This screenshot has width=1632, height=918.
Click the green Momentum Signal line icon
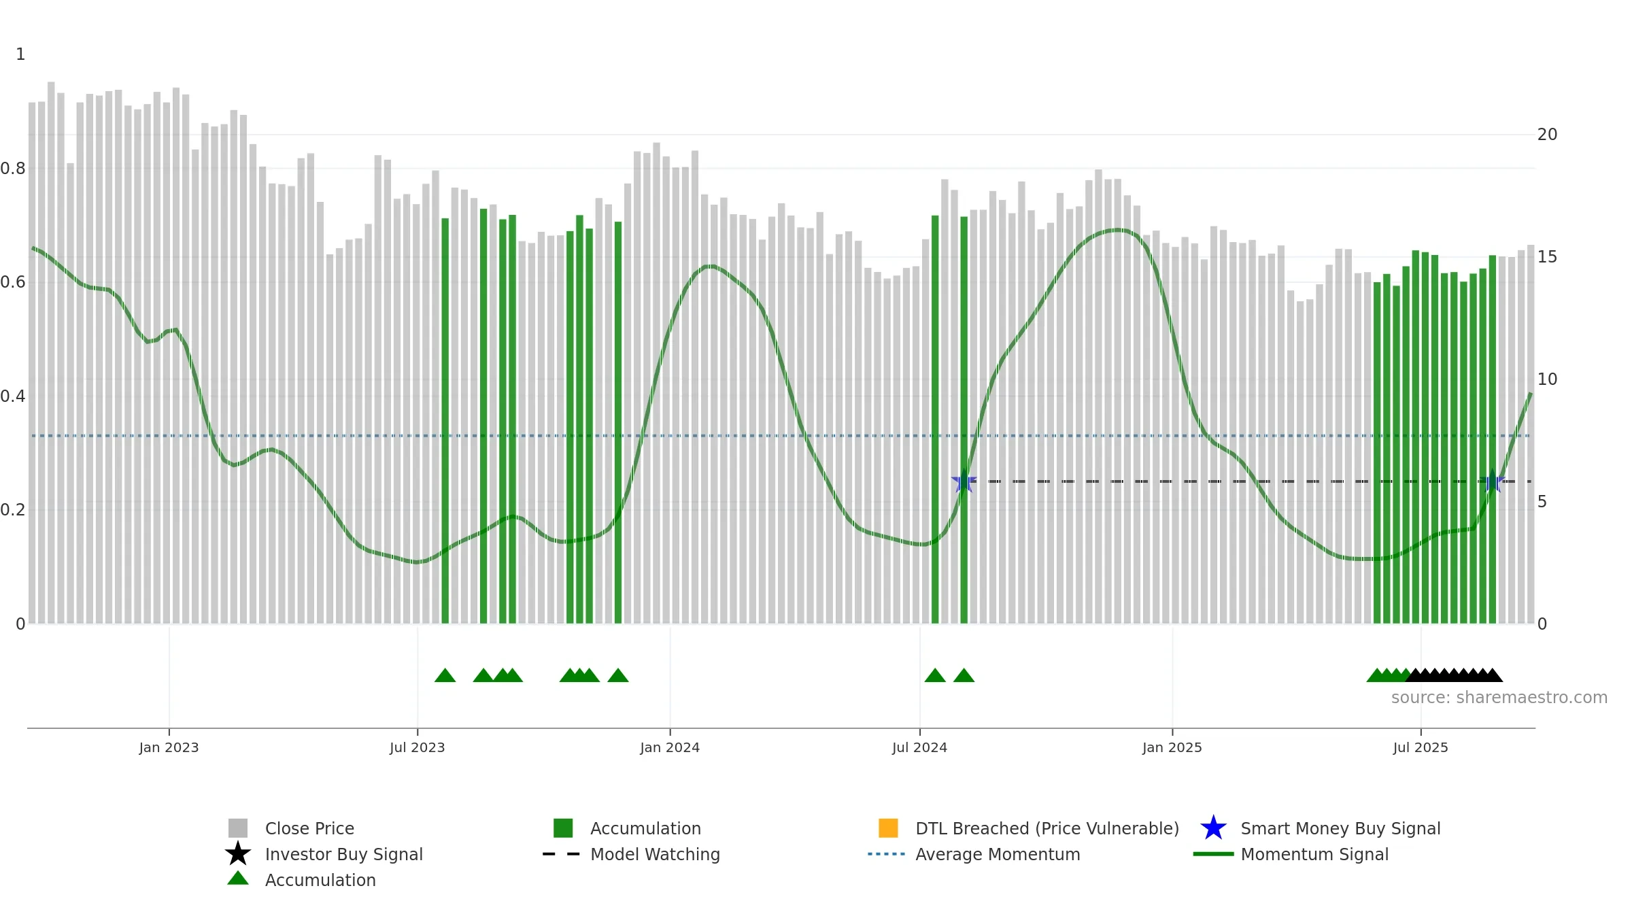coord(1213,854)
